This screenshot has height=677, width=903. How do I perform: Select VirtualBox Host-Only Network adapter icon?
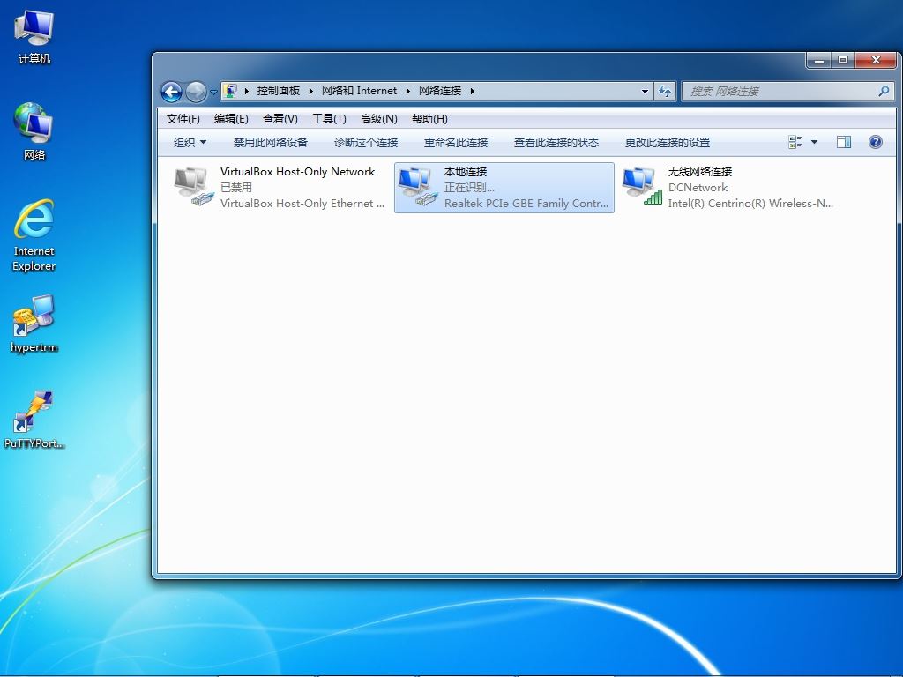tap(194, 187)
